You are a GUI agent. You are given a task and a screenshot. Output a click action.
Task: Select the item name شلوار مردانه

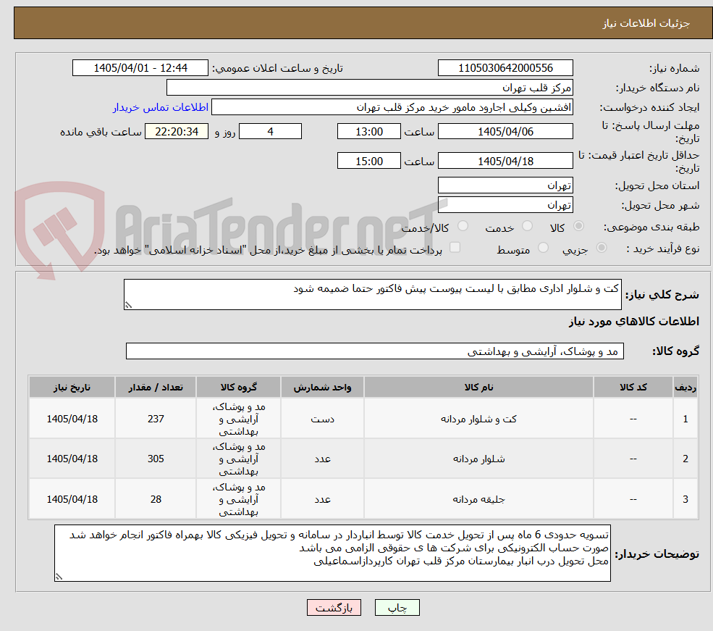[x=478, y=459]
